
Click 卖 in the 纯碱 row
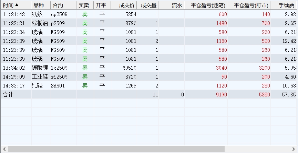(85, 85)
